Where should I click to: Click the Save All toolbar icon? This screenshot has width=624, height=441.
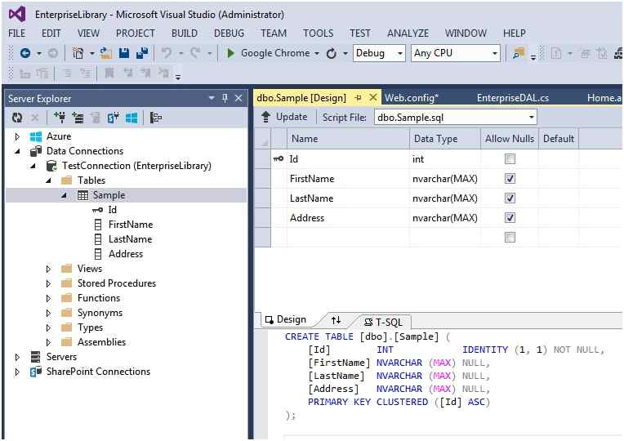coord(141,53)
